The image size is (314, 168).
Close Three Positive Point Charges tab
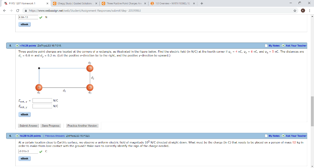tap(145, 3)
